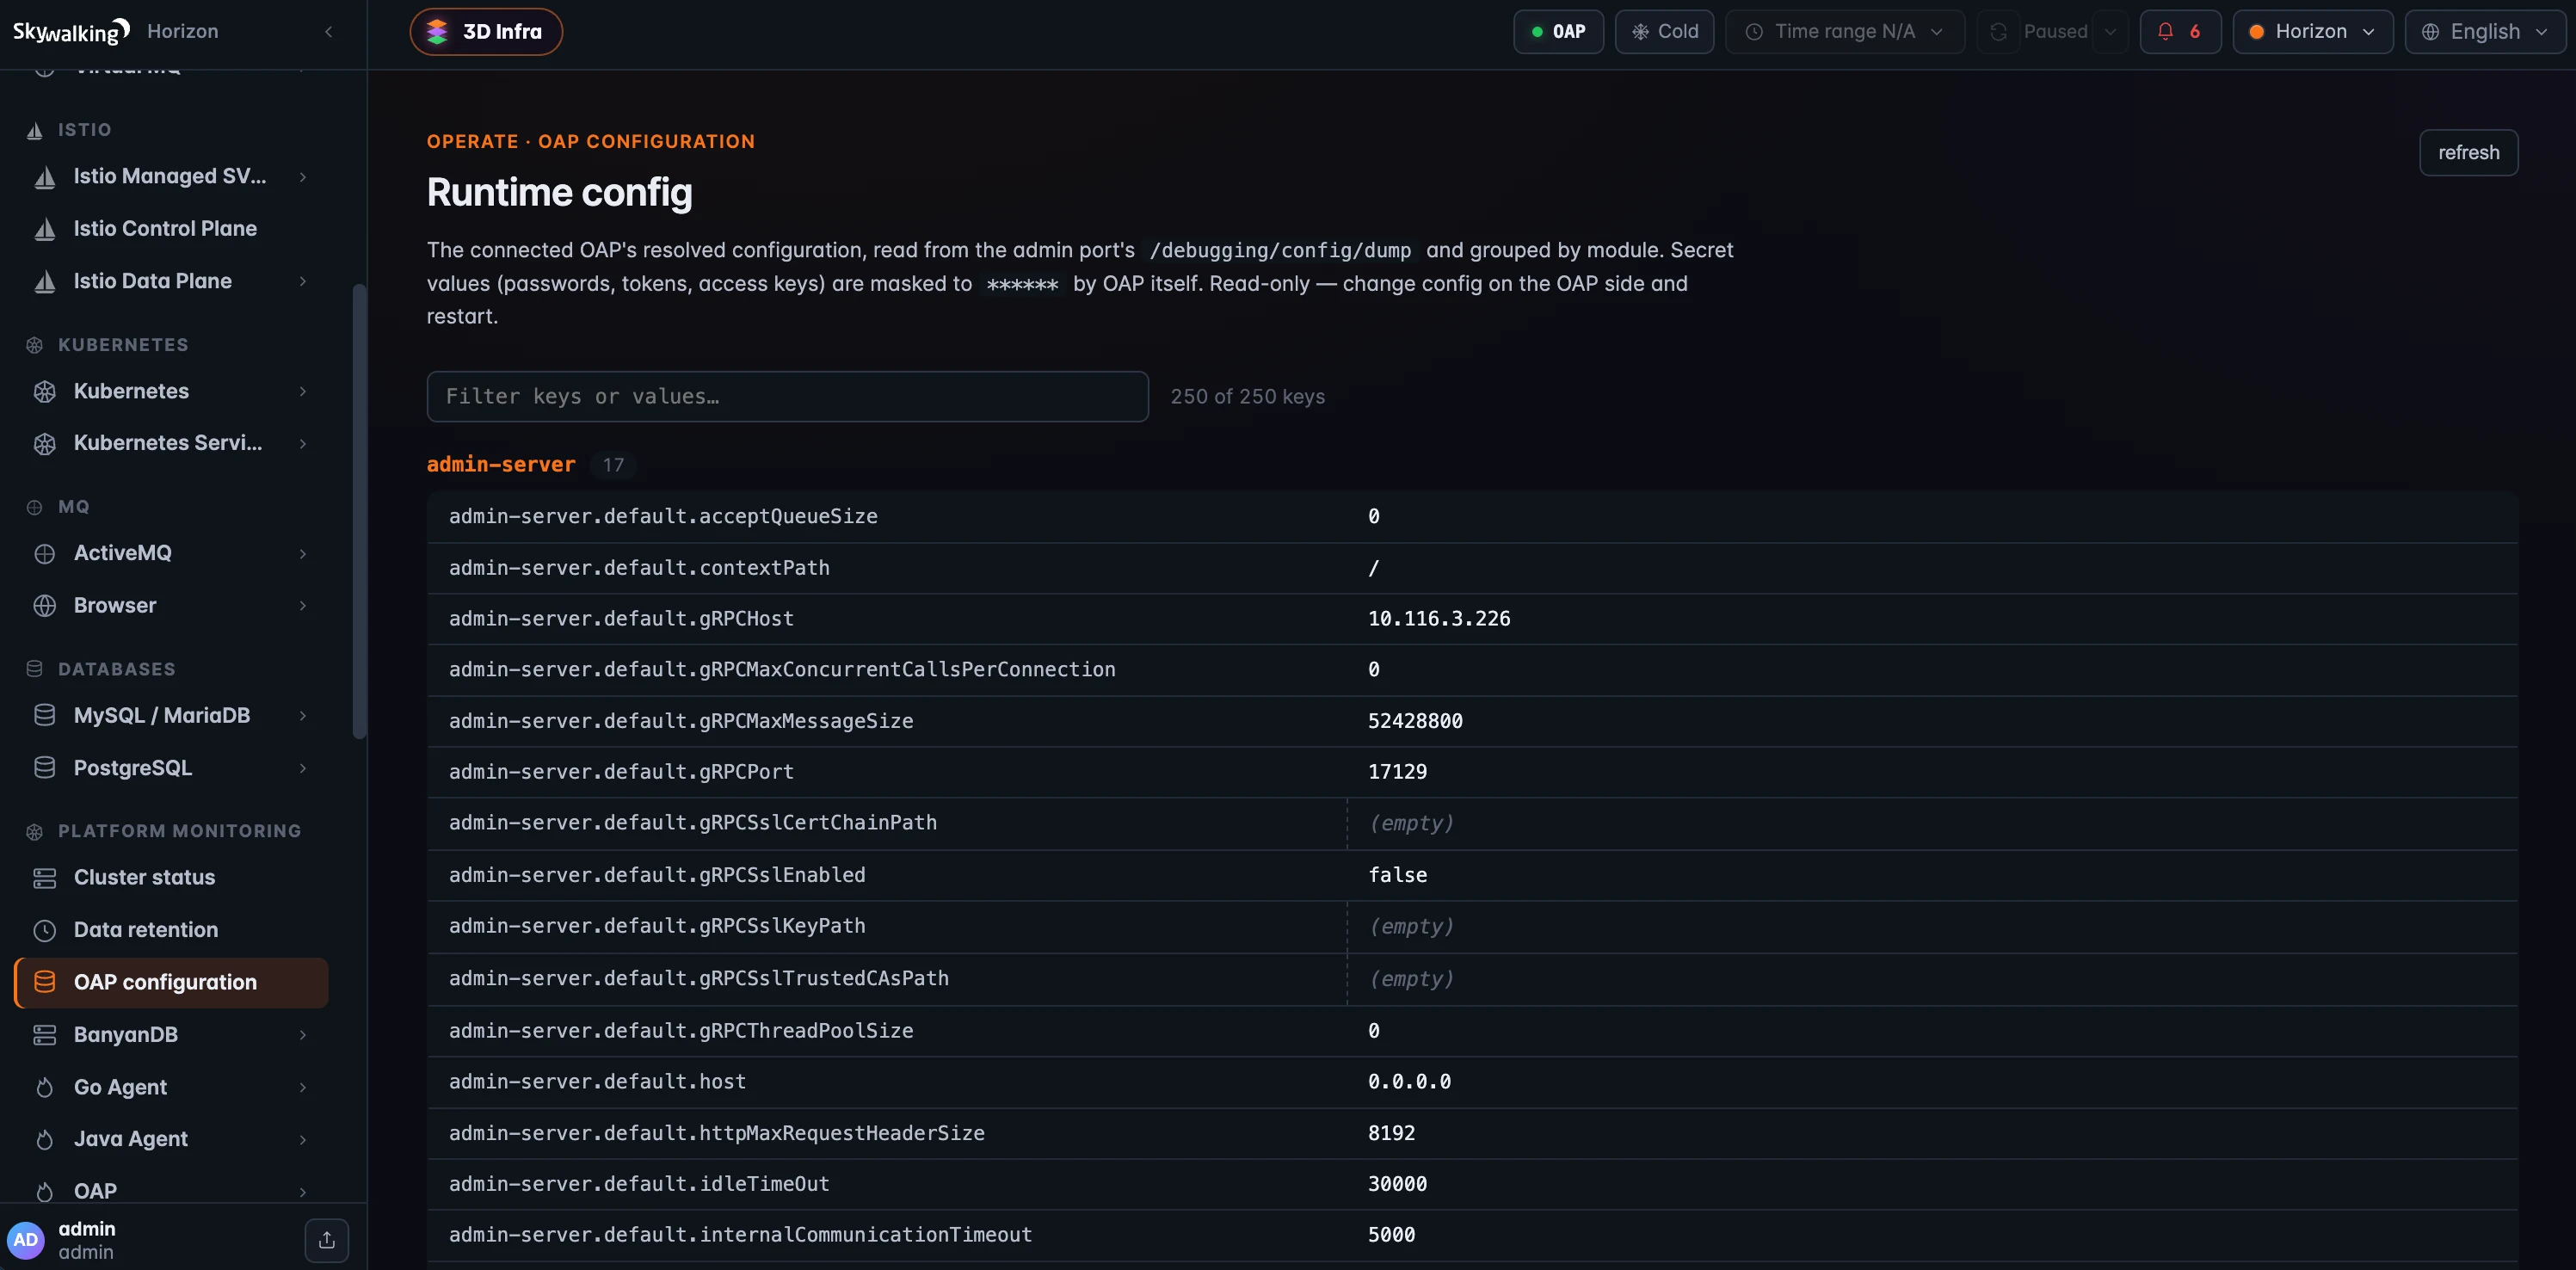Select the gRPCPort value 17129
Viewport: 2576px width, 1270px height.
(1397, 772)
